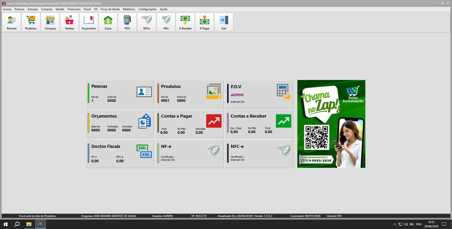
Task: Open the Financeiro menu
Action: point(74,9)
